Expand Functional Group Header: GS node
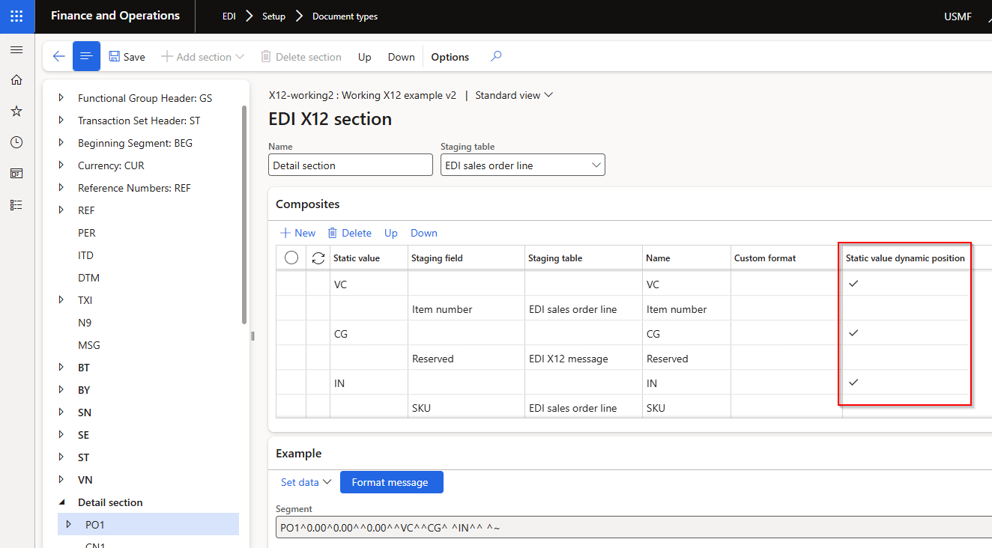 61,98
